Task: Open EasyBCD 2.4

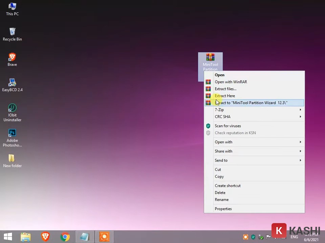Action: 12,84
